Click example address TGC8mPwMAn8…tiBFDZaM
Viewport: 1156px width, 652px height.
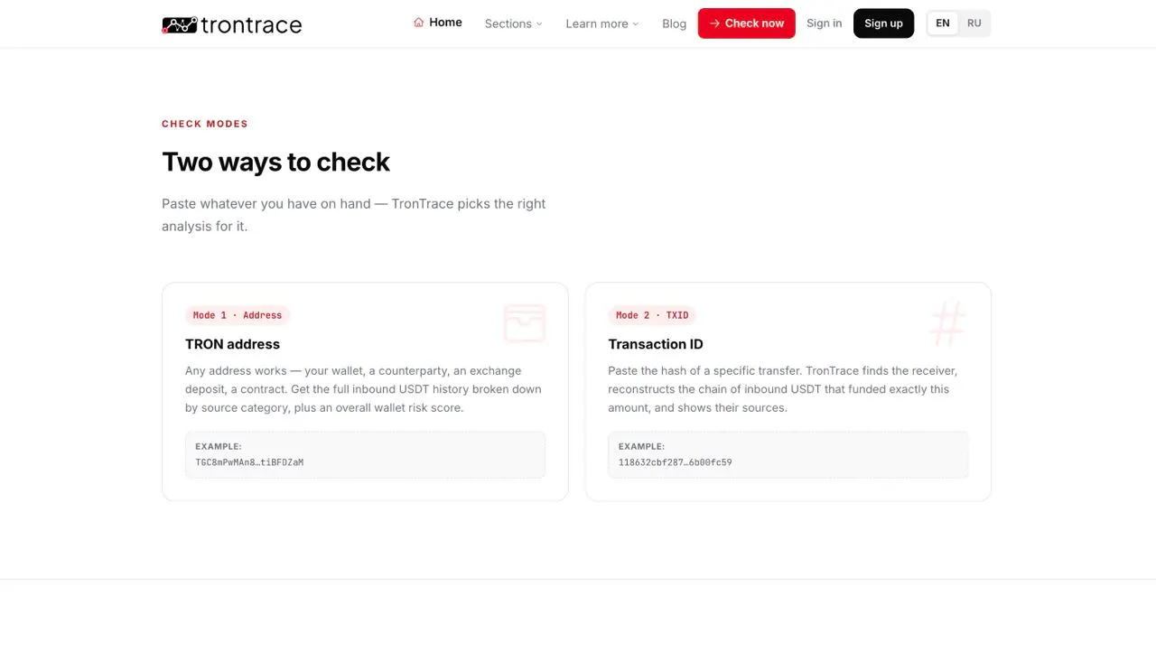pyautogui.click(x=249, y=462)
